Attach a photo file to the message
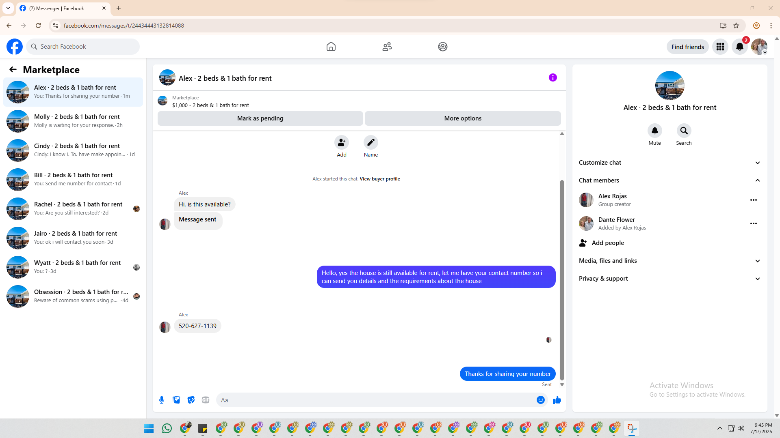This screenshot has height=438, width=780. coord(176,400)
